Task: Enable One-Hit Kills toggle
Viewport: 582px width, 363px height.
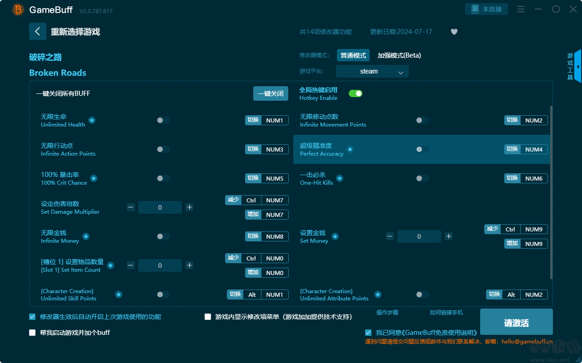Action: [422, 178]
